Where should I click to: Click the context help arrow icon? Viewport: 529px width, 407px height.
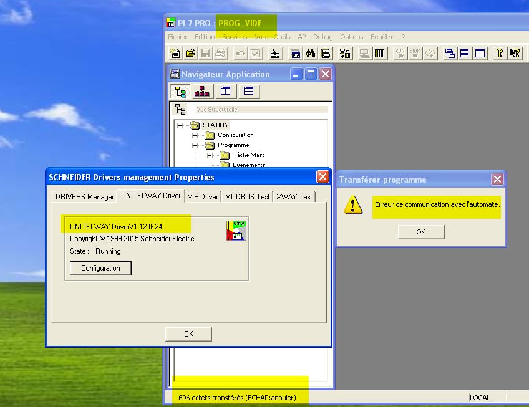(x=515, y=54)
